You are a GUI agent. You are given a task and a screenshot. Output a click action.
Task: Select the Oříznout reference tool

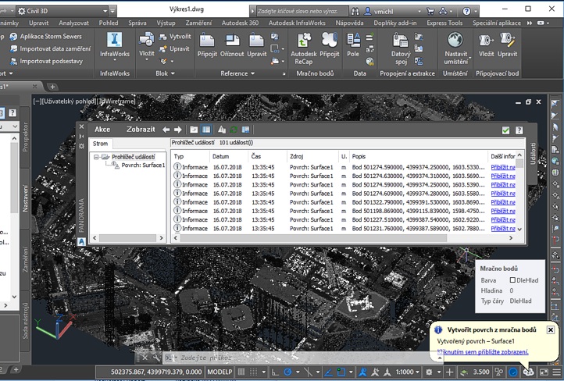232,45
